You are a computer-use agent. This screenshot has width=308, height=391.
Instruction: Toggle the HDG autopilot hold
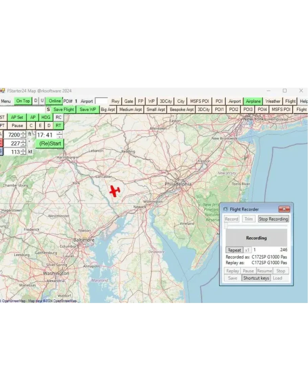coord(46,117)
